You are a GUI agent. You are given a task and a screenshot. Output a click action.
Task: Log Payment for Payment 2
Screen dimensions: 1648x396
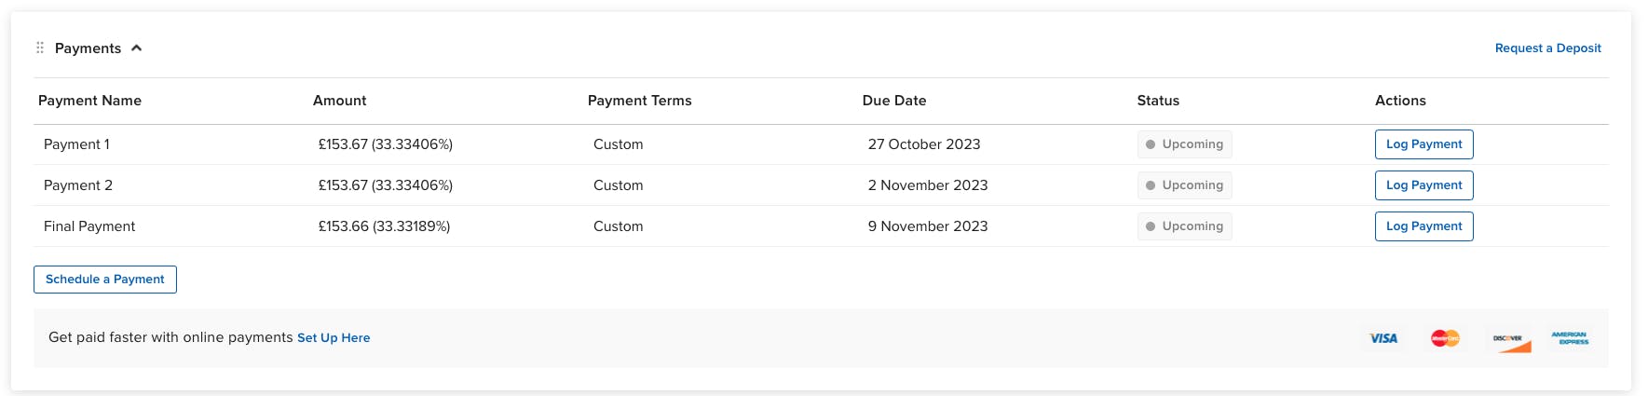click(x=1424, y=185)
